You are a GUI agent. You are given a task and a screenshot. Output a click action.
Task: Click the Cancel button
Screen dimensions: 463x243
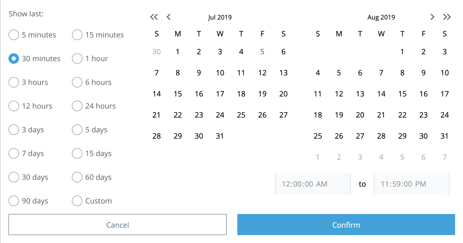pyautogui.click(x=118, y=225)
